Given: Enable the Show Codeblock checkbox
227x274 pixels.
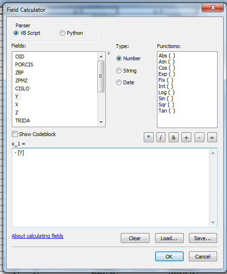Looking at the screenshot, I should [15, 134].
